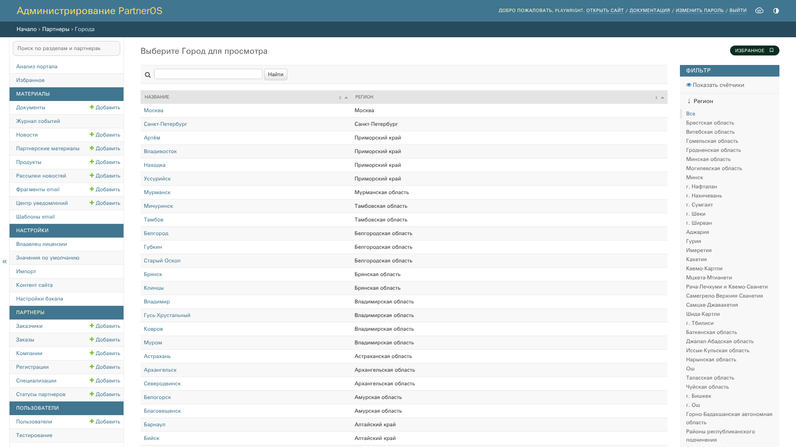Click the search magnifier icon
The height and width of the screenshot is (447, 796).
[148, 75]
